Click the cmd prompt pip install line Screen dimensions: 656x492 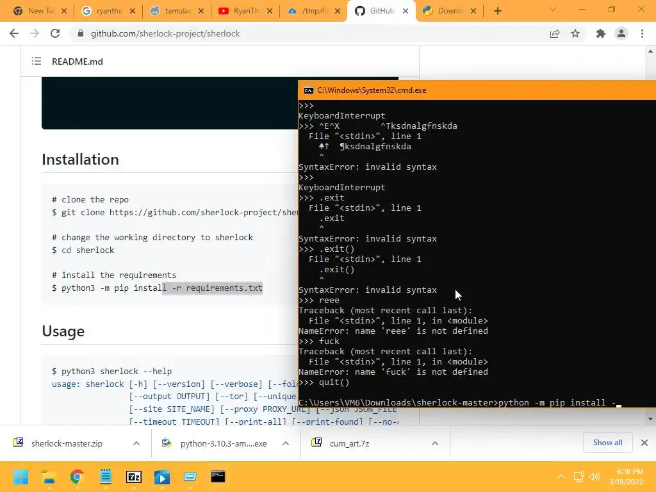tap(460, 402)
